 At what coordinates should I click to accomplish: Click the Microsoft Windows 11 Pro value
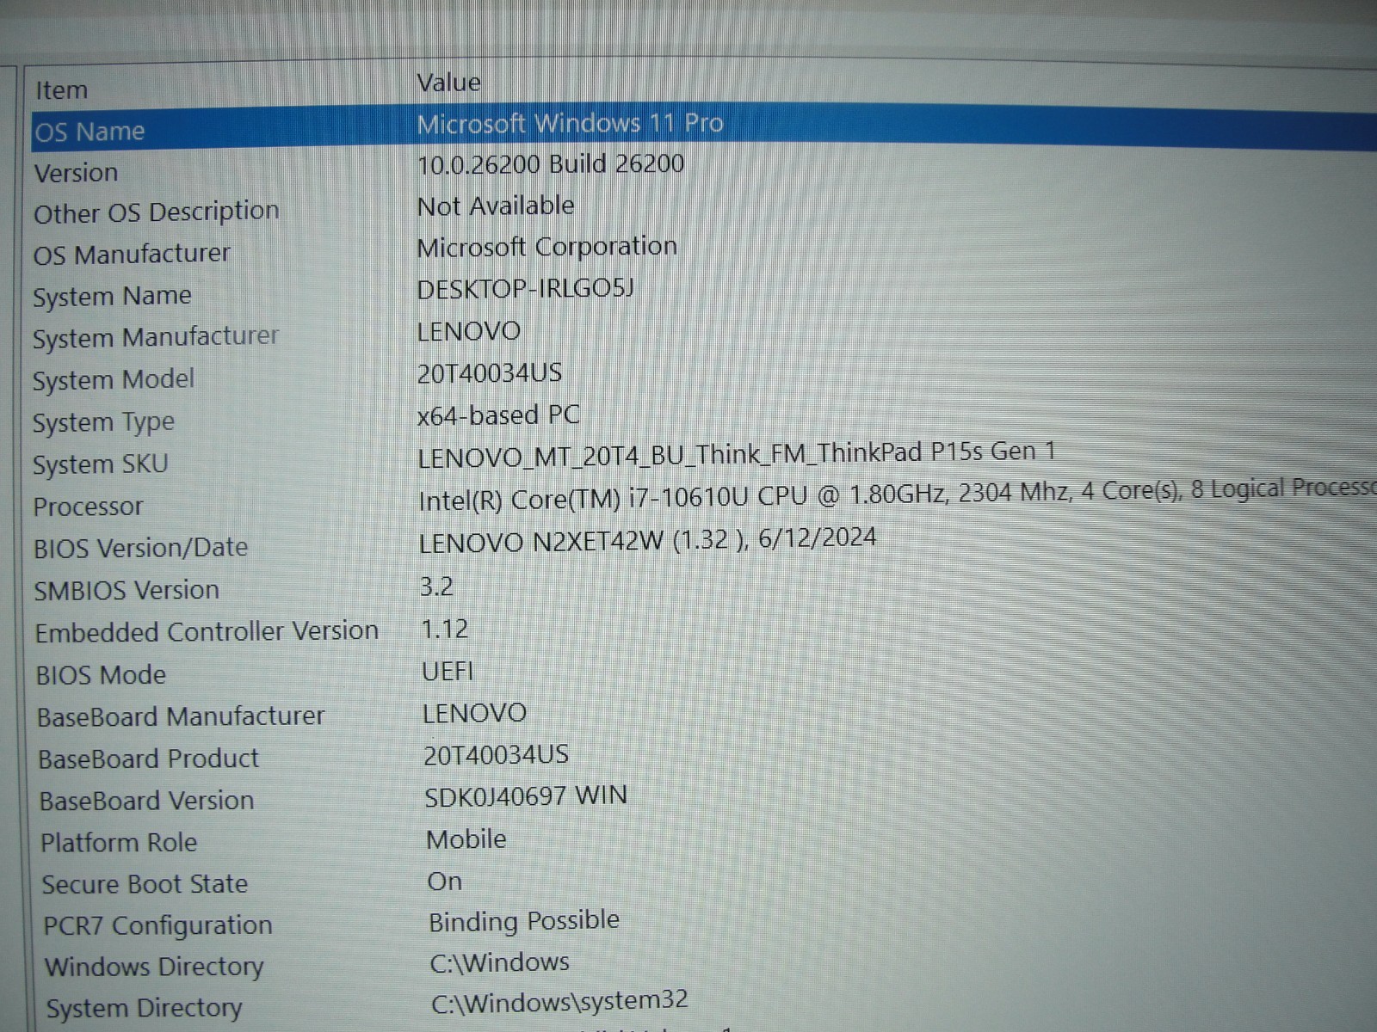[571, 124]
